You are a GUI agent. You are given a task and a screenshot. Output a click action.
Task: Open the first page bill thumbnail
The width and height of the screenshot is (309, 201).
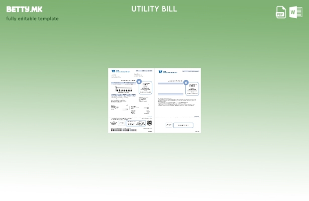pyautogui.click(x=131, y=100)
